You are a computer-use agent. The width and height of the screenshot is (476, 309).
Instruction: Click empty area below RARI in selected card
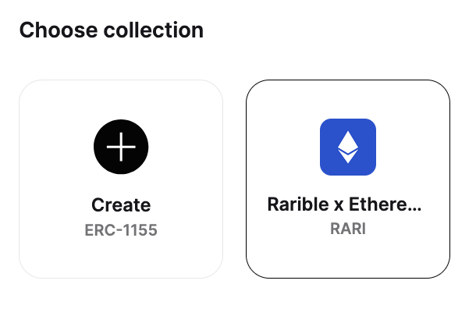coord(348,257)
